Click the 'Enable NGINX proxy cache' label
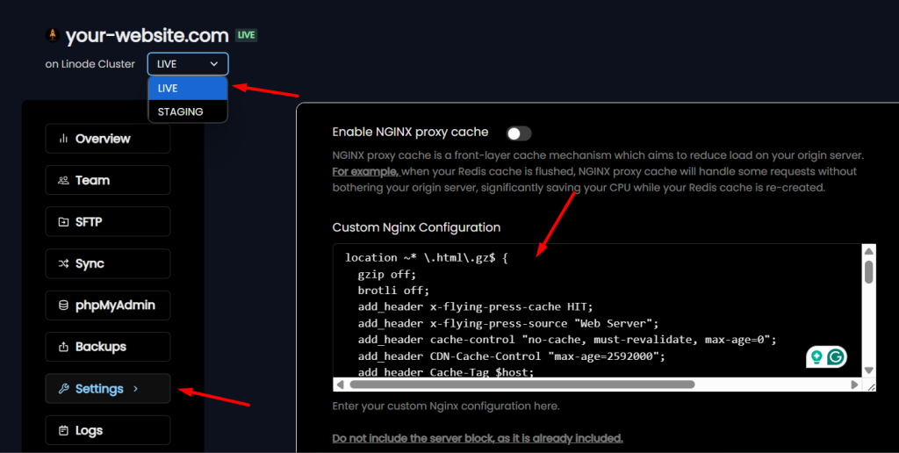 [411, 132]
